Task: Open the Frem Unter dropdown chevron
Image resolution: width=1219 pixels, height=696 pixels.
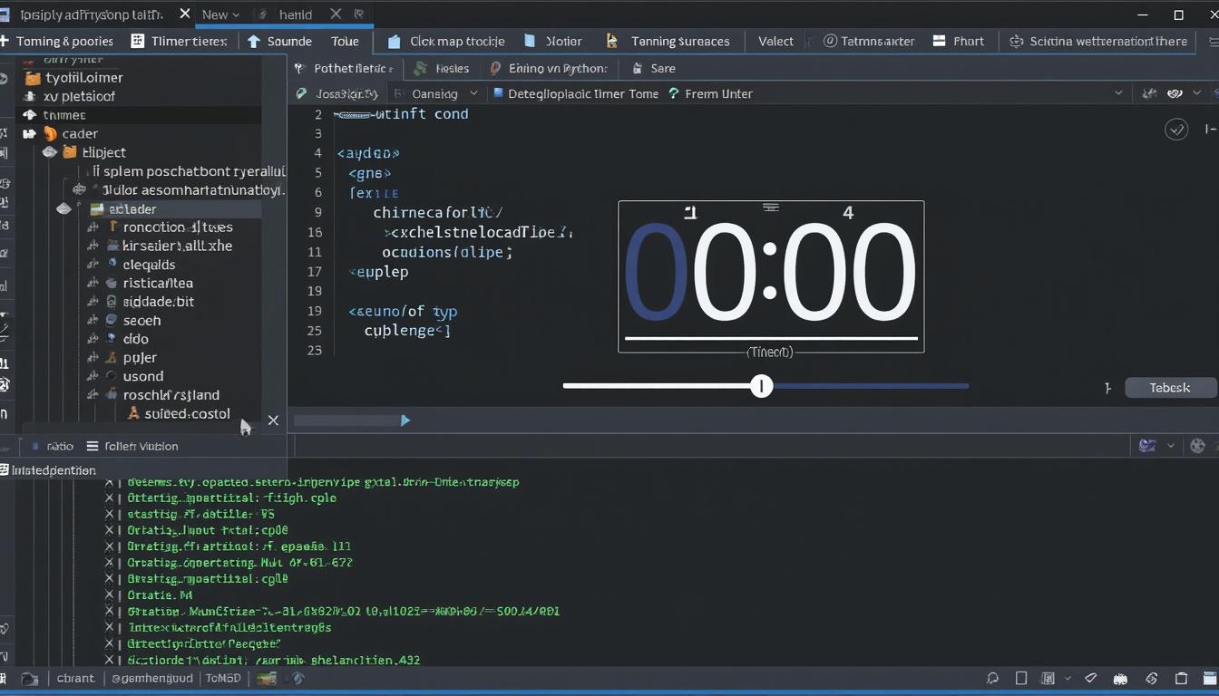Action: tap(1118, 92)
